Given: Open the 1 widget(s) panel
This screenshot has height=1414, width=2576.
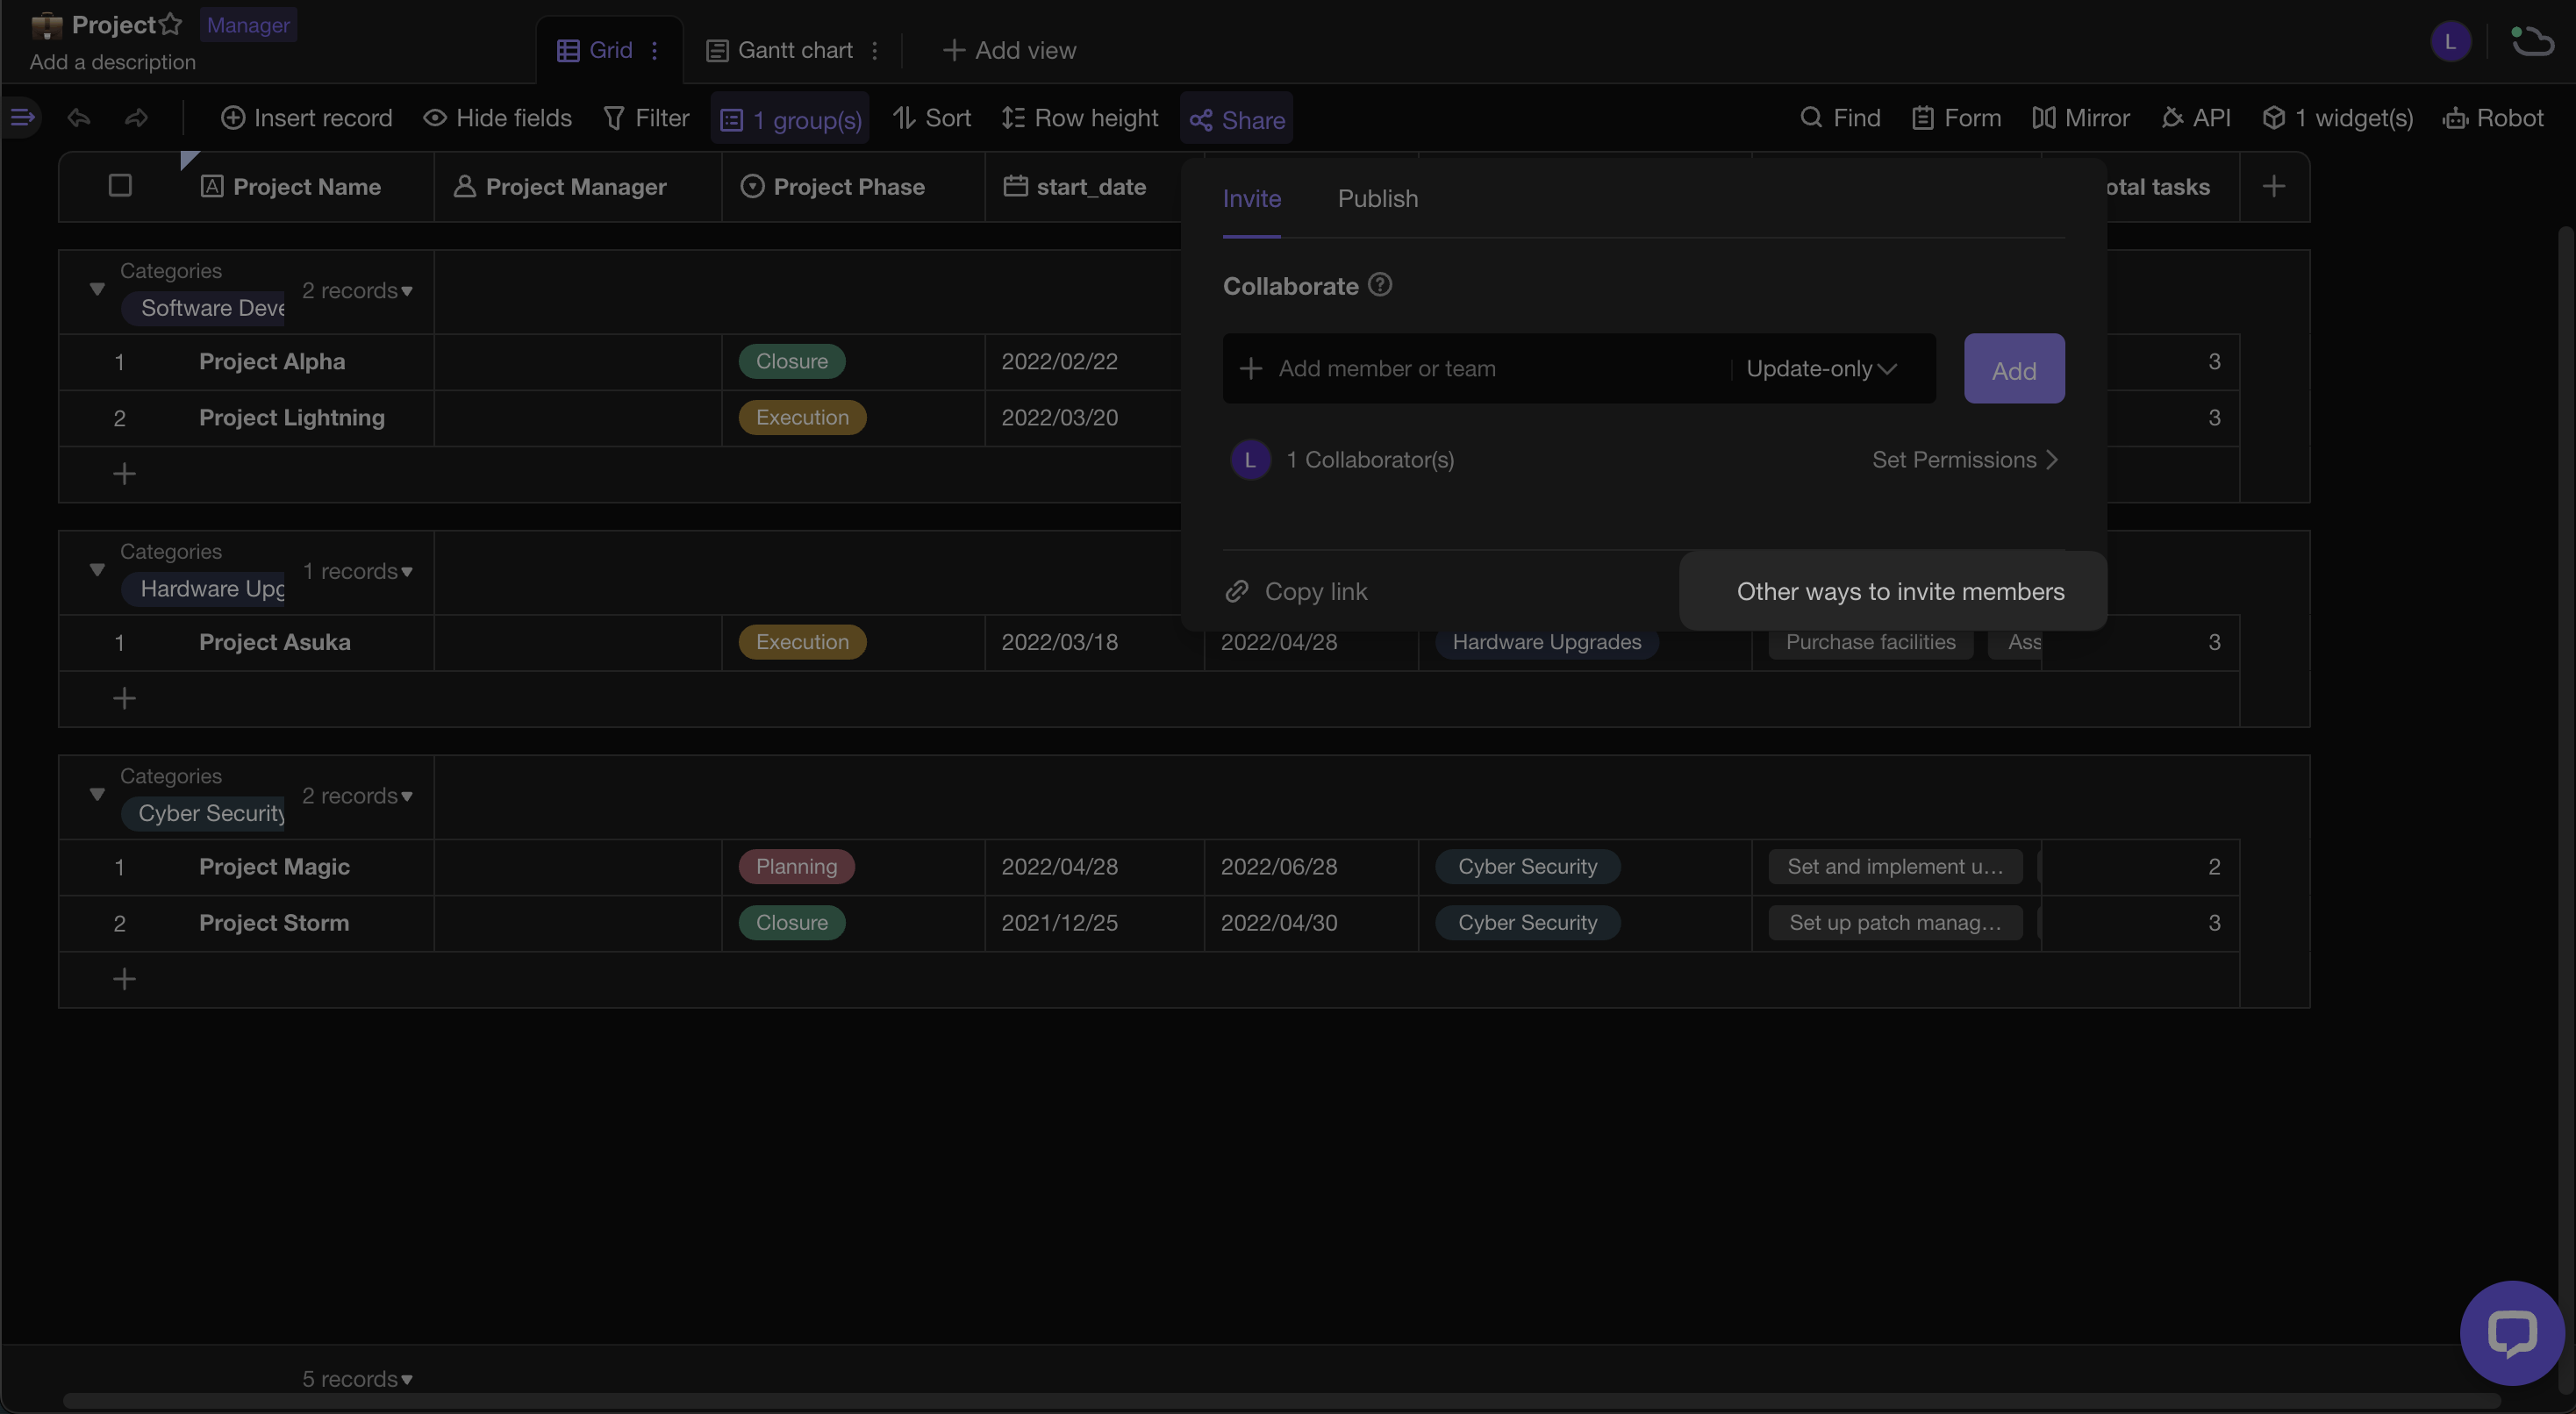Looking at the screenshot, I should [2338, 118].
